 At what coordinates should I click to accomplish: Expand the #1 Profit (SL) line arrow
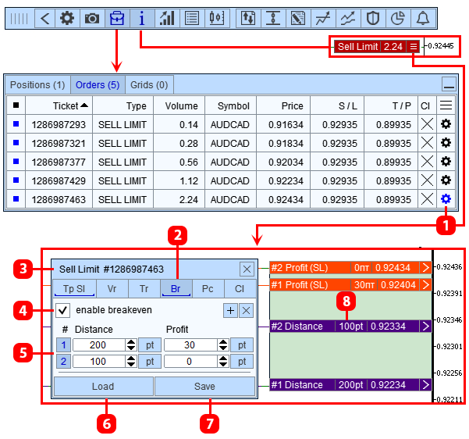(425, 285)
